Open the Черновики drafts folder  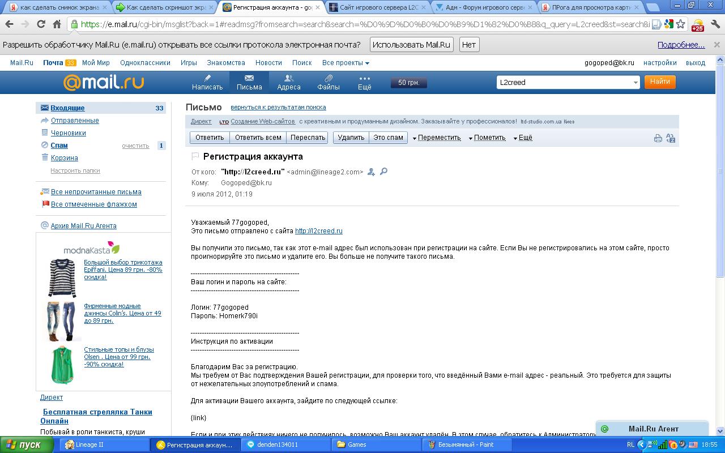click(69, 133)
